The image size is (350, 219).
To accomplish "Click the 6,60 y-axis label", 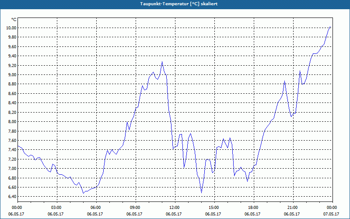I will (x=12, y=187).
